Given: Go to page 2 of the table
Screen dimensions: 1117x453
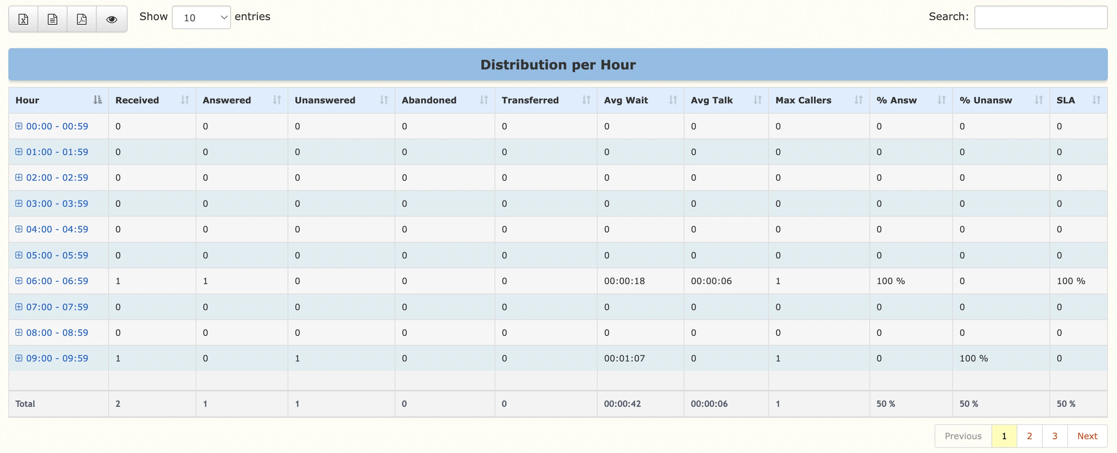Looking at the screenshot, I should (x=1030, y=436).
